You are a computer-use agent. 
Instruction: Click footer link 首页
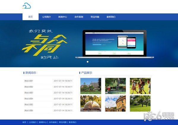click(x=24, y=122)
